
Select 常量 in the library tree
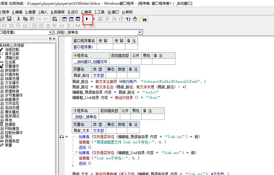point(8,145)
